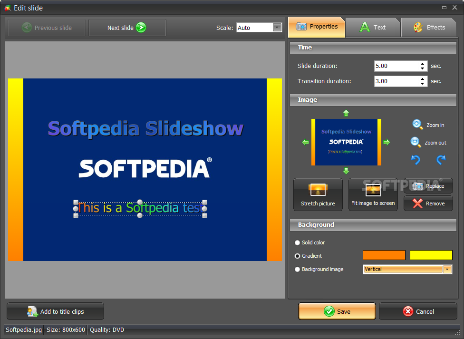
Task: Select Gradient background option
Action: coord(298,256)
